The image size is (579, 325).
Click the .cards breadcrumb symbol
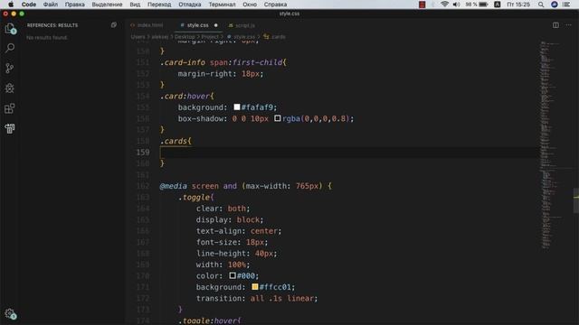(x=275, y=37)
